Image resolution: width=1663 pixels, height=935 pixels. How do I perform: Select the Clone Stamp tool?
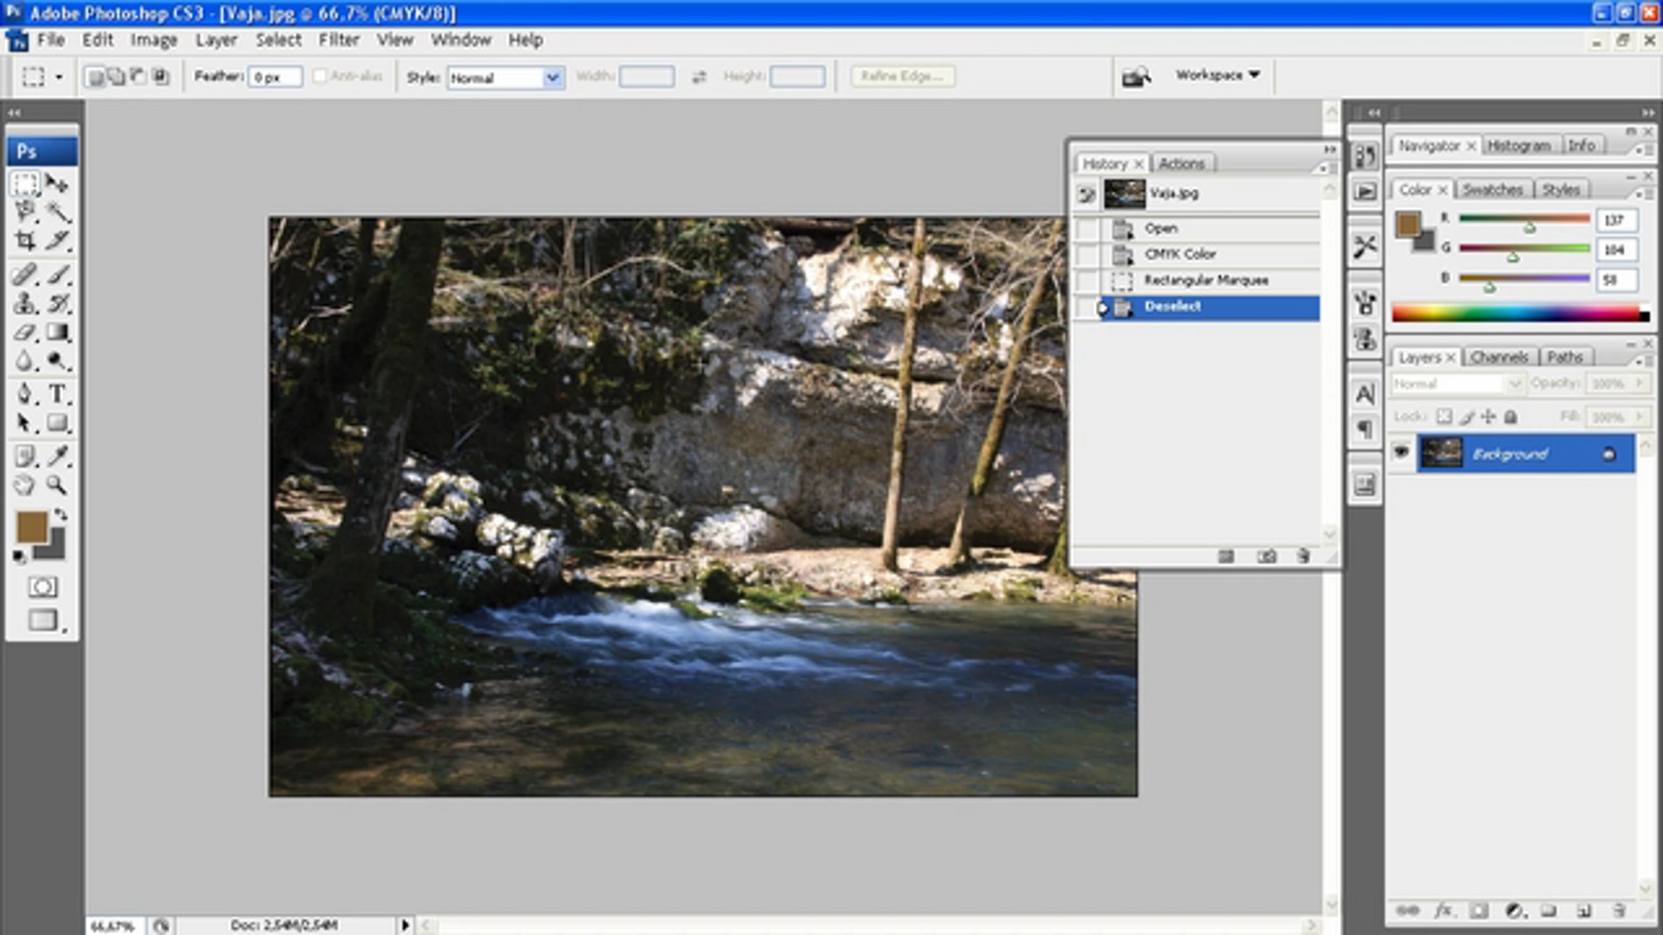click(x=26, y=303)
